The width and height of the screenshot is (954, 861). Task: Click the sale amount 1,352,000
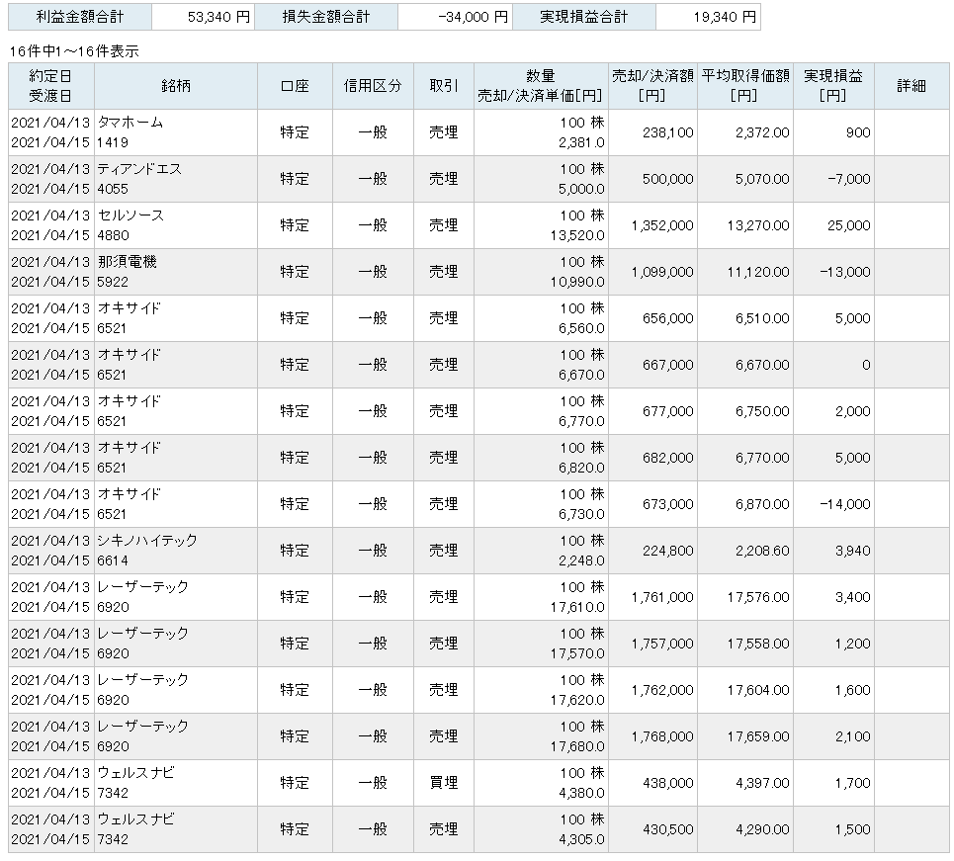[662, 225]
